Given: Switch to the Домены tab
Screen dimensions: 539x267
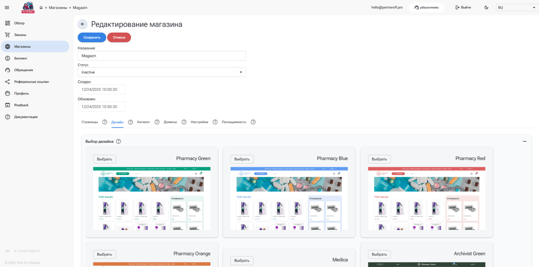Looking at the screenshot, I should coord(170,122).
